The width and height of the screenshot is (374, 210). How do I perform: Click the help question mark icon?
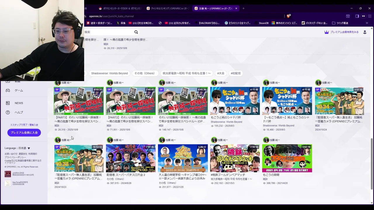[8, 112]
